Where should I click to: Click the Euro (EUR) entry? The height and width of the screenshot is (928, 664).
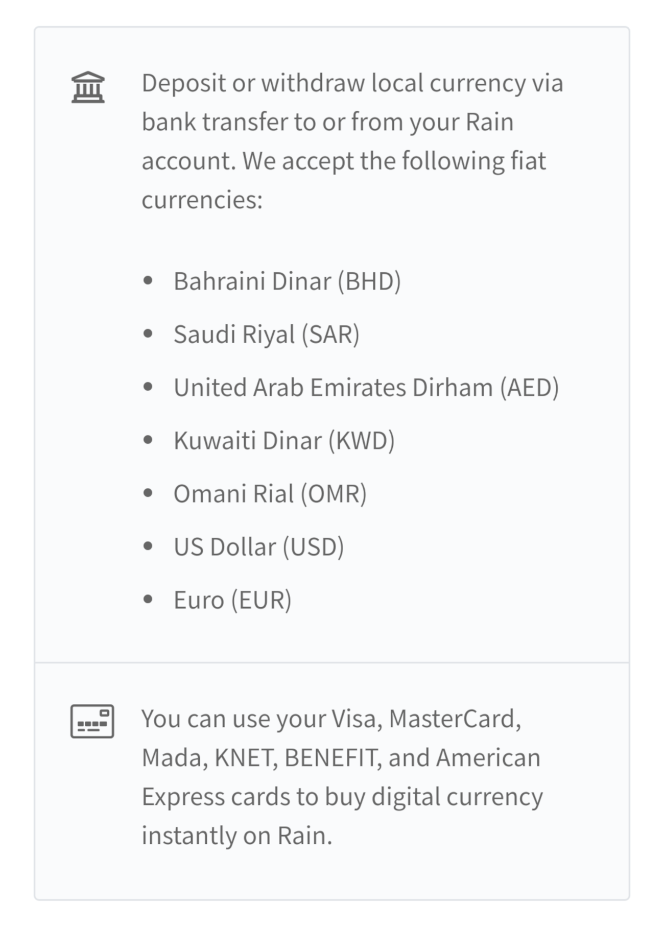[x=232, y=600]
